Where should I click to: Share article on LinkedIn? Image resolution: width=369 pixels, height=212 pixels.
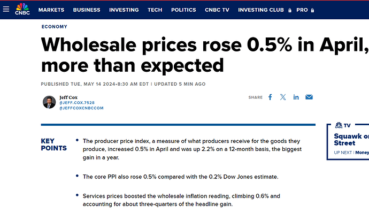point(296,97)
